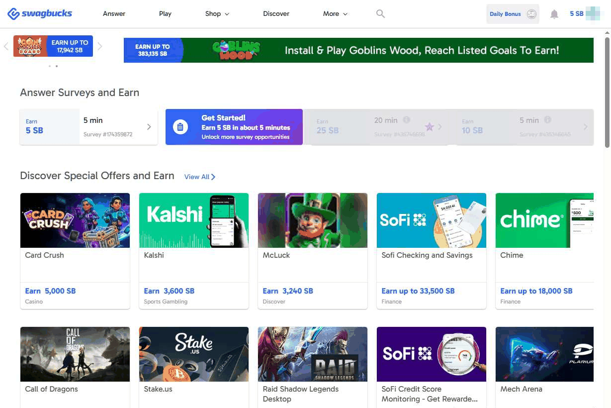Click the Mech Arena title text
Image resolution: width=611 pixels, height=408 pixels.
[521, 389]
